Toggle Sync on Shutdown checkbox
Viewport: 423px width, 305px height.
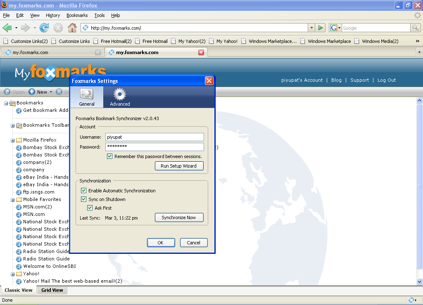[x=83, y=199]
